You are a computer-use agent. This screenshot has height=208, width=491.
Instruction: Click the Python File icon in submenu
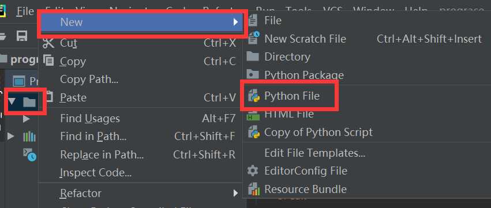(x=254, y=96)
